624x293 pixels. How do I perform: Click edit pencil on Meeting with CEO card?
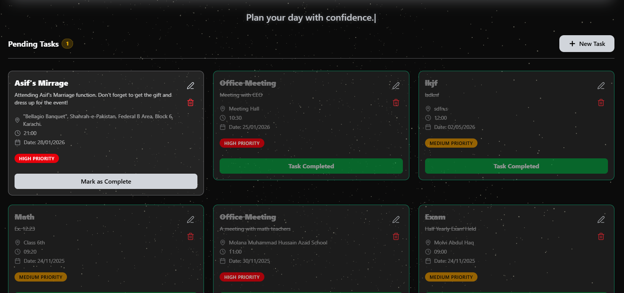(x=396, y=86)
